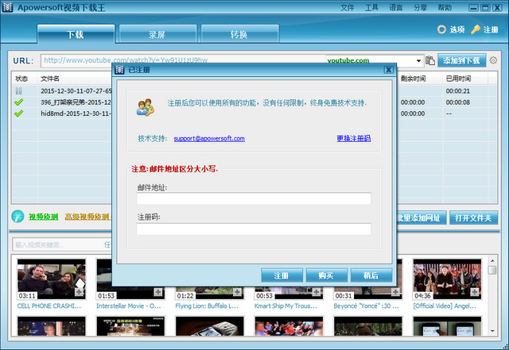Maximize the Apowersoft main window

tap(485, 8)
